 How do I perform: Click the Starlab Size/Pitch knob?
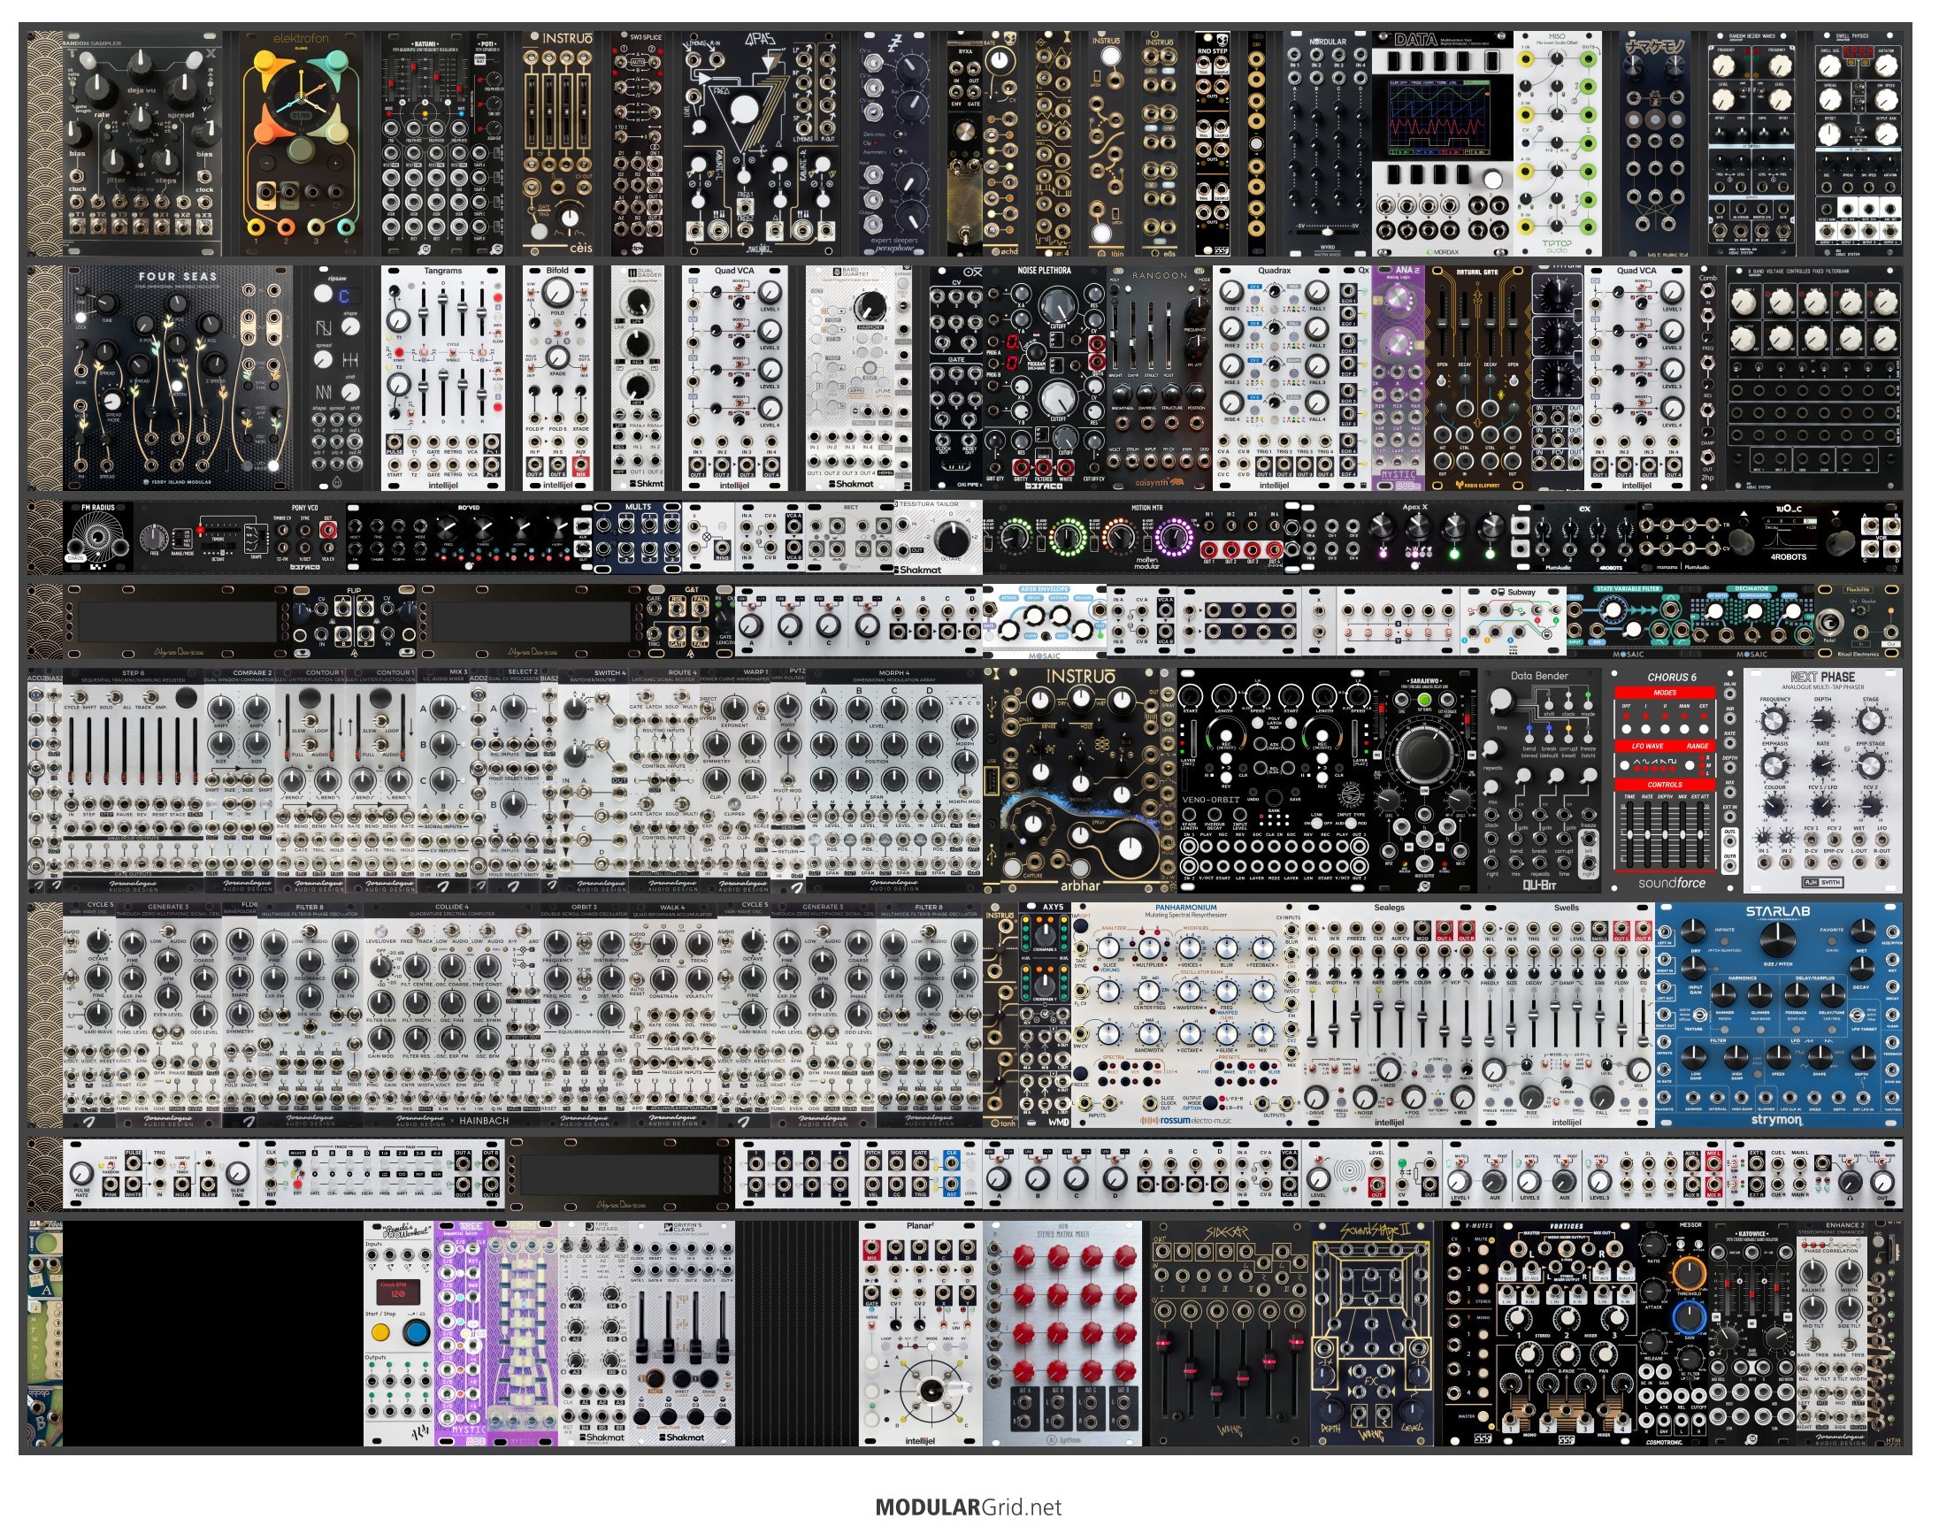click(x=1777, y=938)
